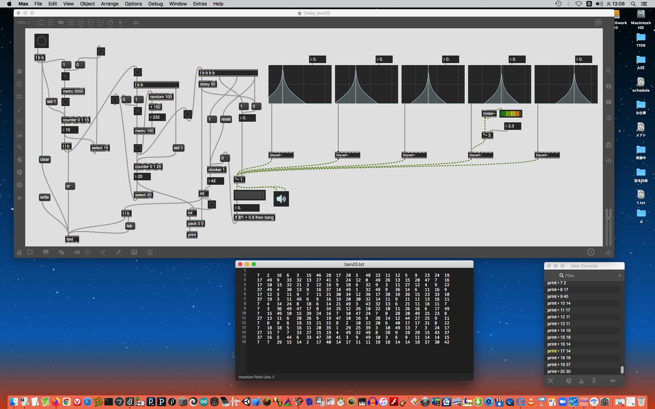Toggle the X toggle above metro 5000
This screenshot has width=655, height=409.
coord(65,76)
